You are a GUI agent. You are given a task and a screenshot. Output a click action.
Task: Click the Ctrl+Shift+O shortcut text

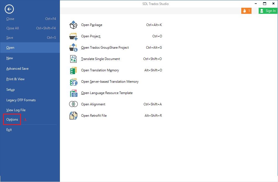152,59
